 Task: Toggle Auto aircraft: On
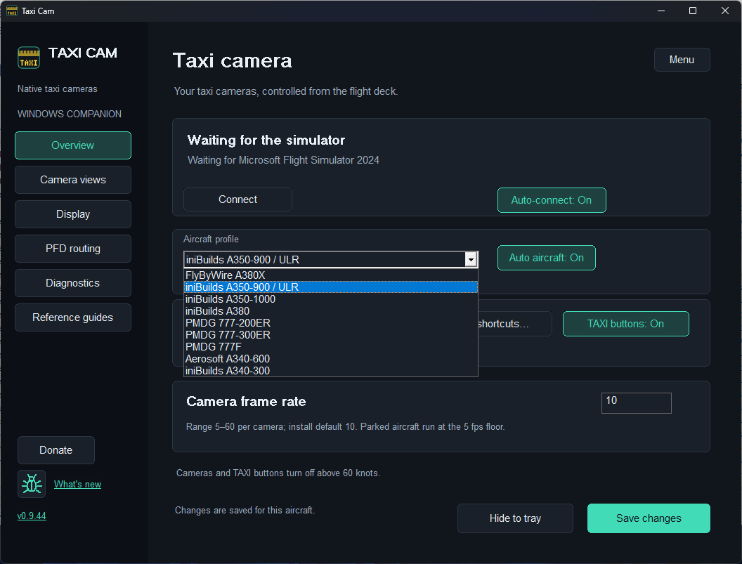click(546, 258)
